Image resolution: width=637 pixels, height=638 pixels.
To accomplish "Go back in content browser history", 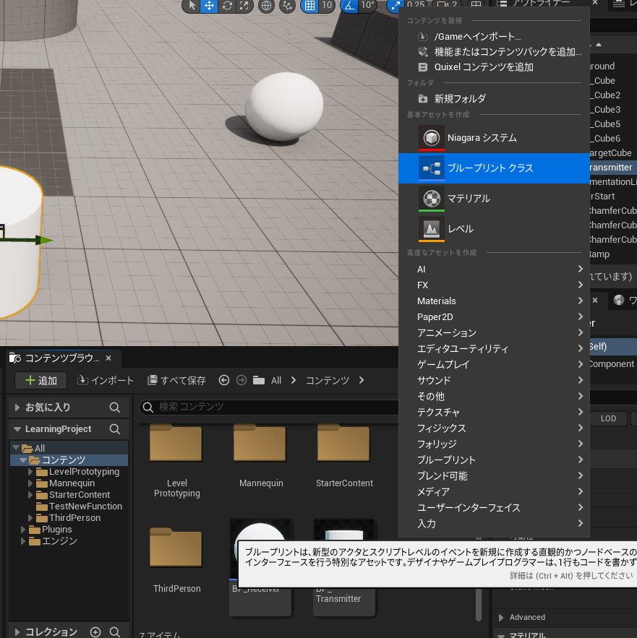I will click(224, 380).
